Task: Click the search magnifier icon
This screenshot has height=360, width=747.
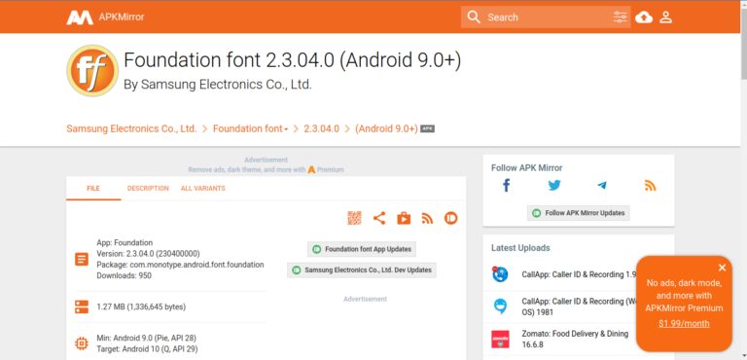Action: [474, 18]
